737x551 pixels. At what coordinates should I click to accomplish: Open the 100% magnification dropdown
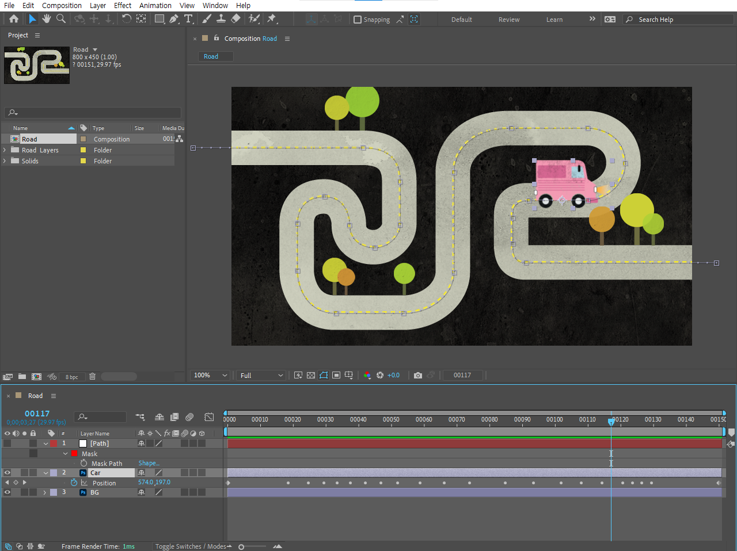[x=211, y=375]
